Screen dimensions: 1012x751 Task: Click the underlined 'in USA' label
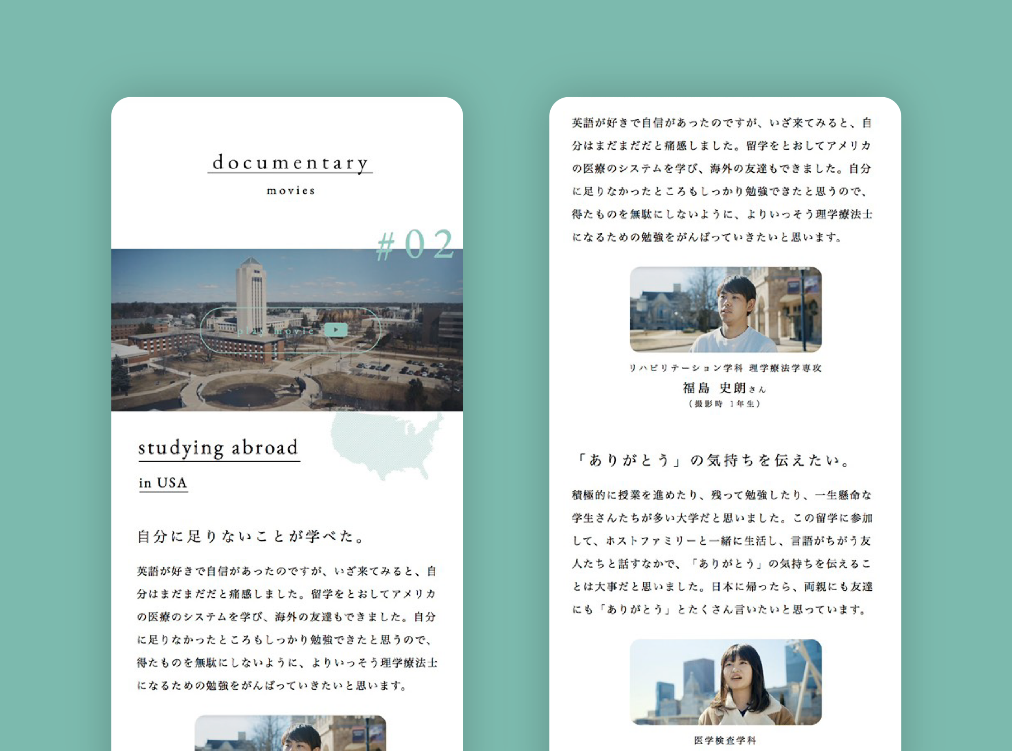163,483
